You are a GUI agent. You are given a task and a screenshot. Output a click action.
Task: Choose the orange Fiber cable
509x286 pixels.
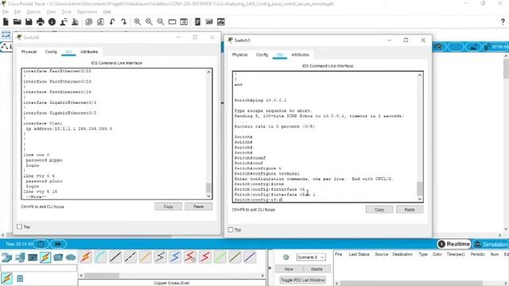[145, 257]
